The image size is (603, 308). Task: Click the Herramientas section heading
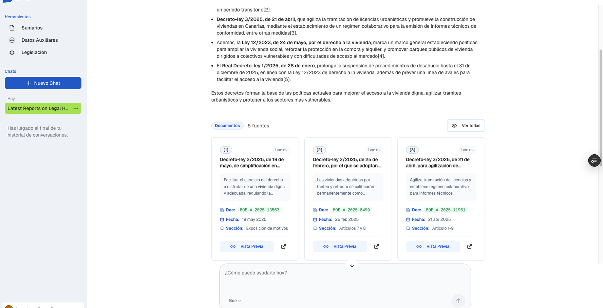coord(18,17)
